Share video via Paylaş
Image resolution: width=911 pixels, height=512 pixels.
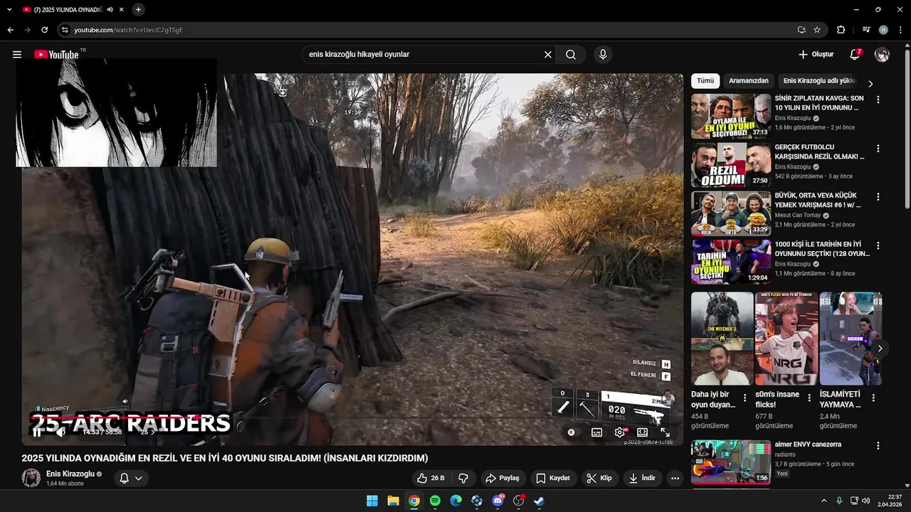click(502, 478)
